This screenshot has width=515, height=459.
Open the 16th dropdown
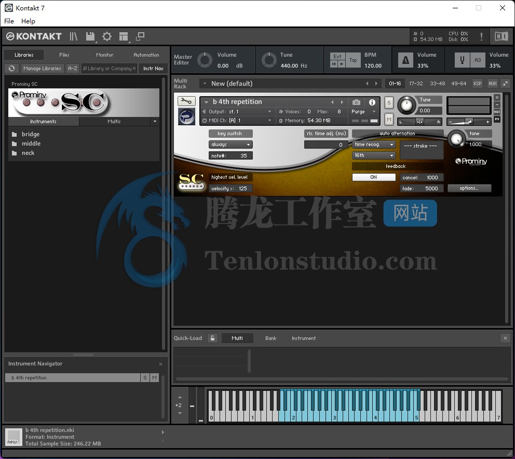pyautogui.click(x=374, y=155)
